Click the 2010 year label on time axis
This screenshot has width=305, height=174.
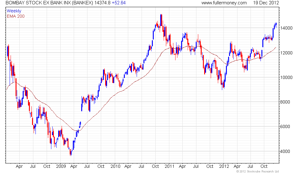[115, 167]
